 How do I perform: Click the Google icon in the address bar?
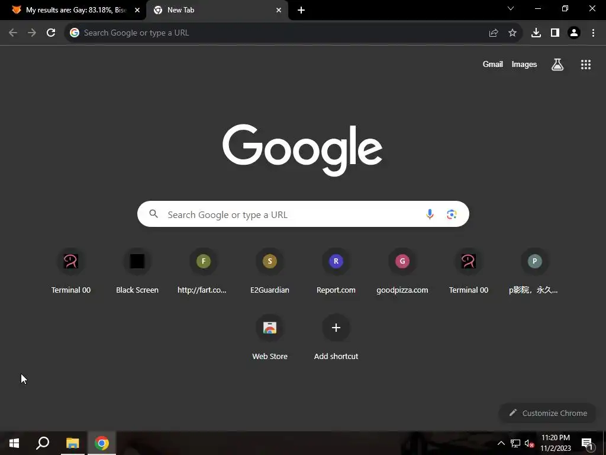pos(75,33)
